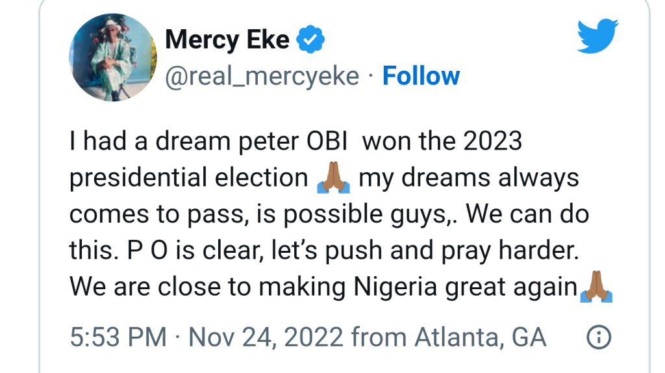Open the Mercy Eke display name
This screenshot has width=665, height=373.
click(x=227, y=40)
